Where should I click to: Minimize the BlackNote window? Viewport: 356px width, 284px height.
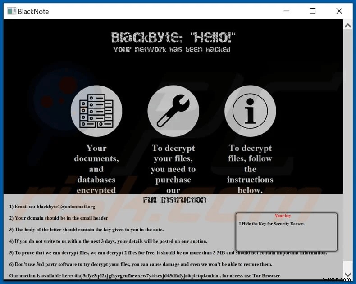pos(287,11)
